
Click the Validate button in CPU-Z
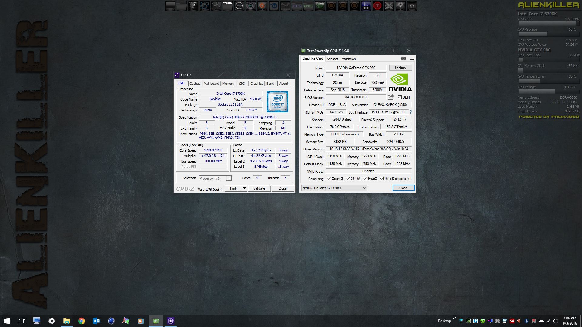click(x=259, y=188)
